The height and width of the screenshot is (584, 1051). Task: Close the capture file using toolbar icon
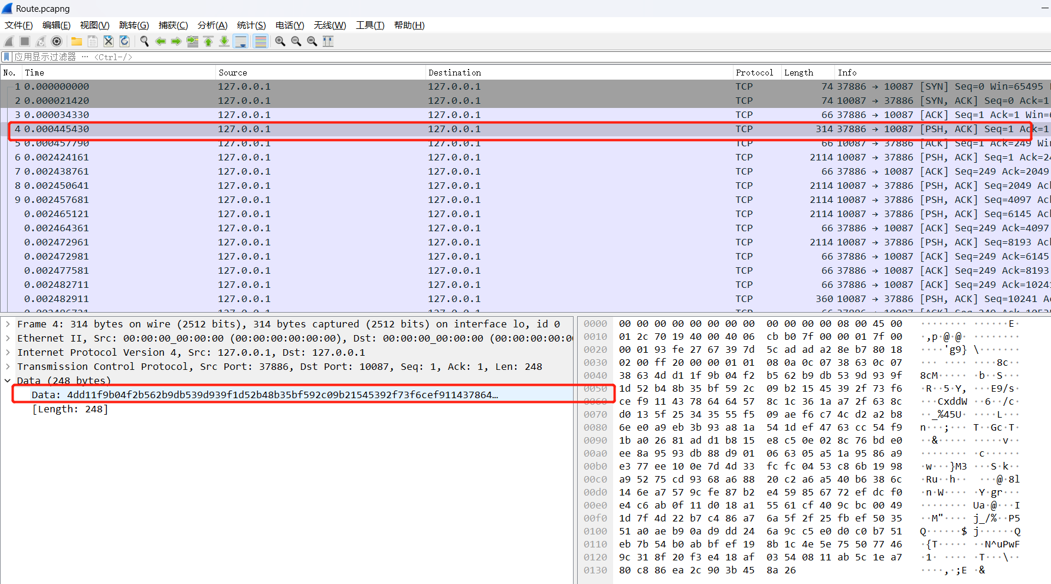[109, 41]
